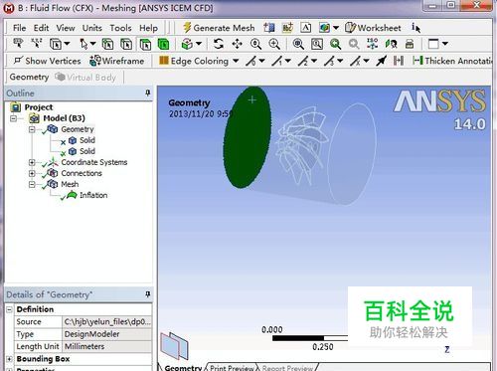The width and height of the screenshot is (497, 371).
Task: Click the New Section Plane icon
Action: pyautogui.click(x=269, y=28)
